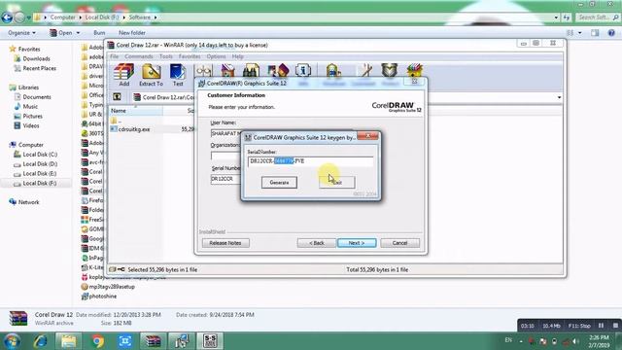
Task: Click Generate in the keygen dialog
Action: 279,183
